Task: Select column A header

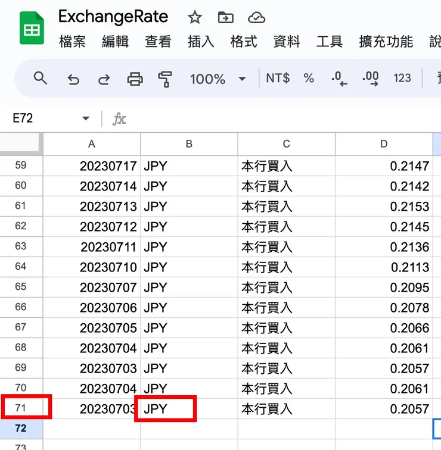Action: point(92,144)
